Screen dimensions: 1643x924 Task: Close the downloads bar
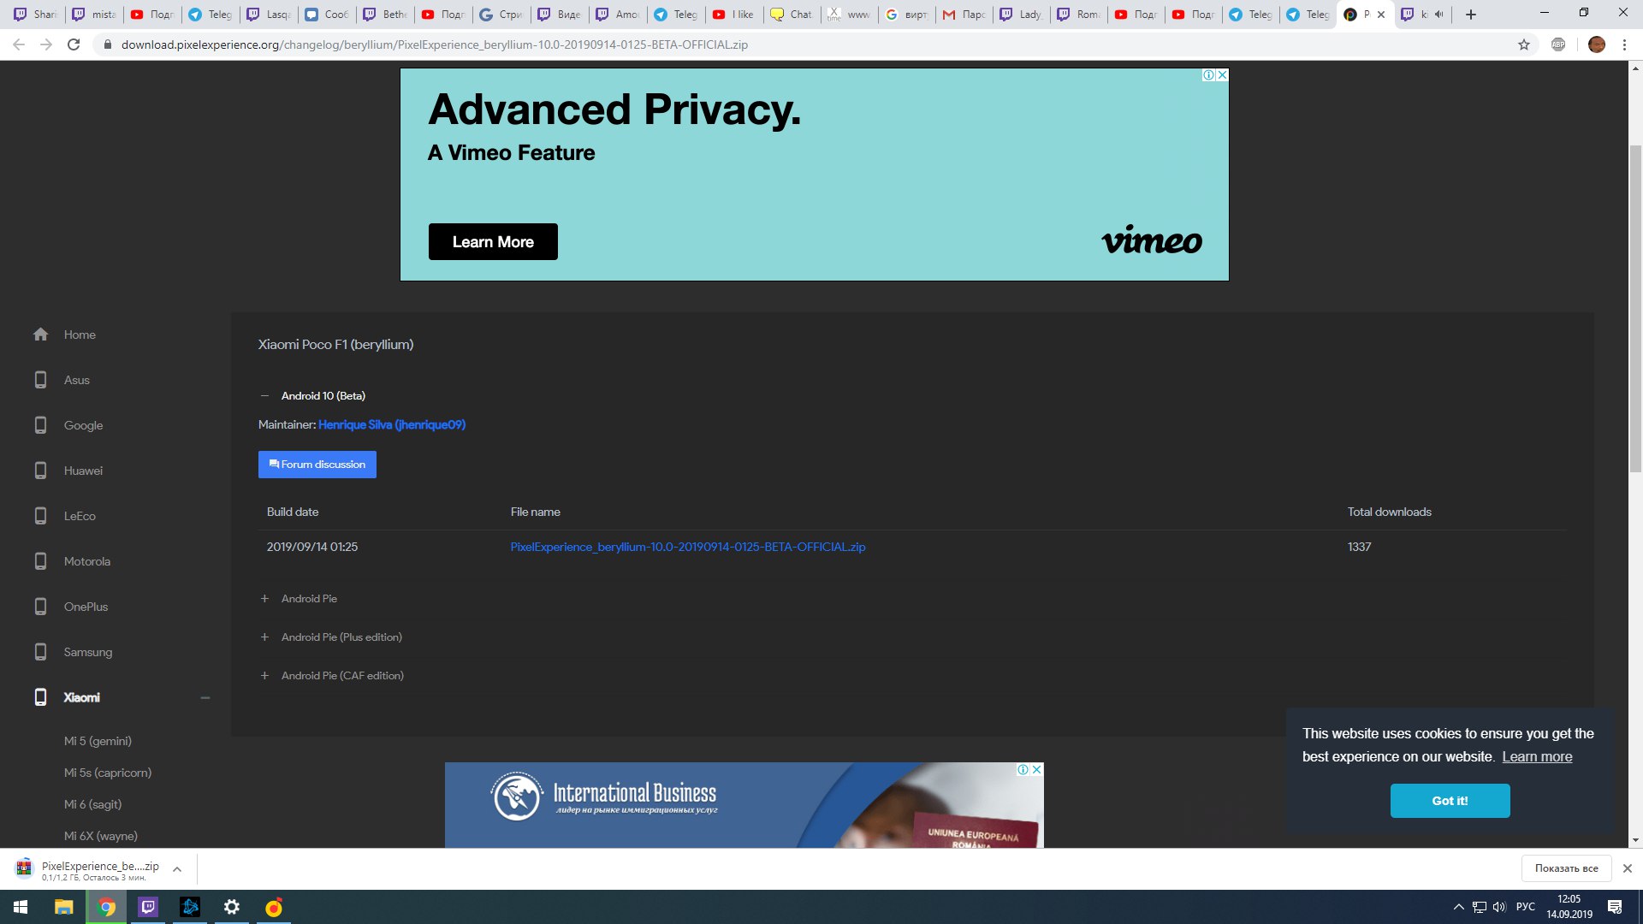pyautogui.click(x=1628, y=868)
